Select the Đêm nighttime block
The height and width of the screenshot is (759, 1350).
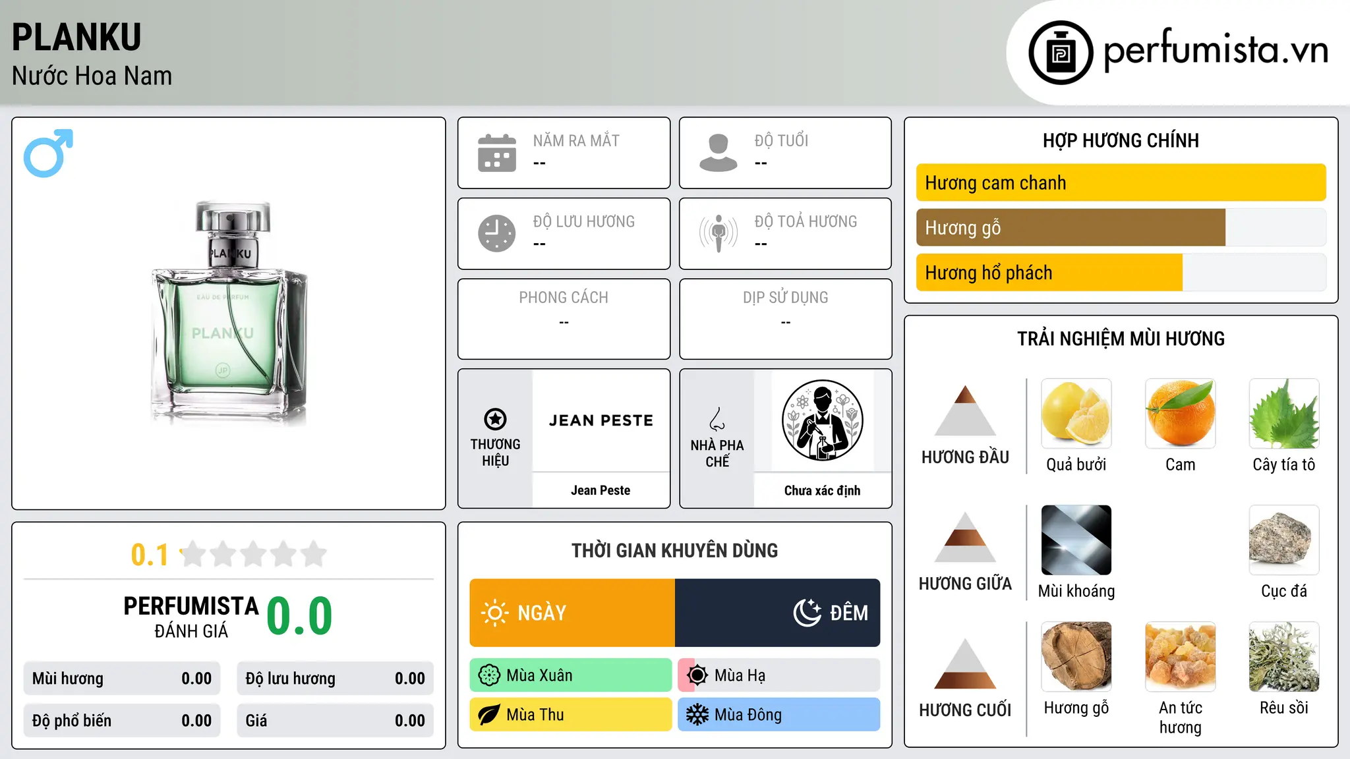(x=778, y=613)
